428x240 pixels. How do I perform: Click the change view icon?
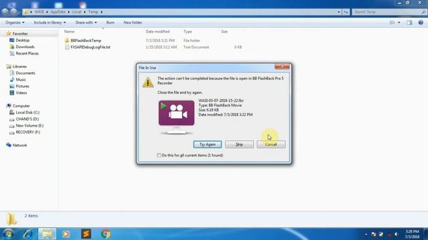click(x=393, y=23)
